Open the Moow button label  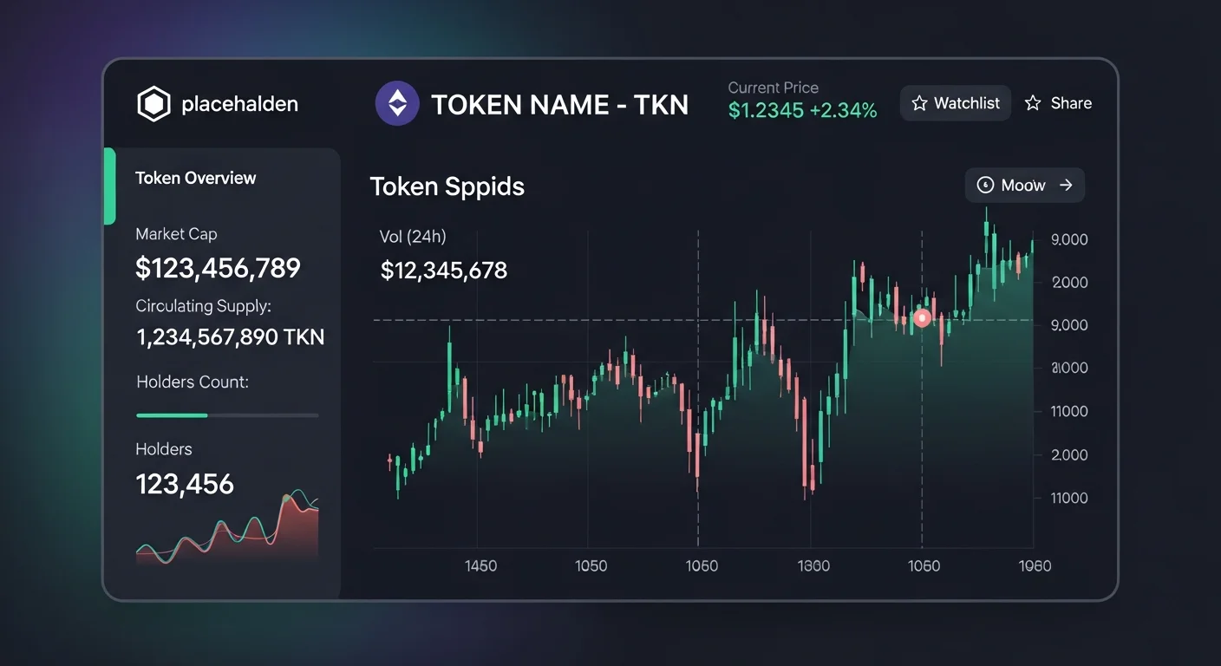coord(1023,185)
